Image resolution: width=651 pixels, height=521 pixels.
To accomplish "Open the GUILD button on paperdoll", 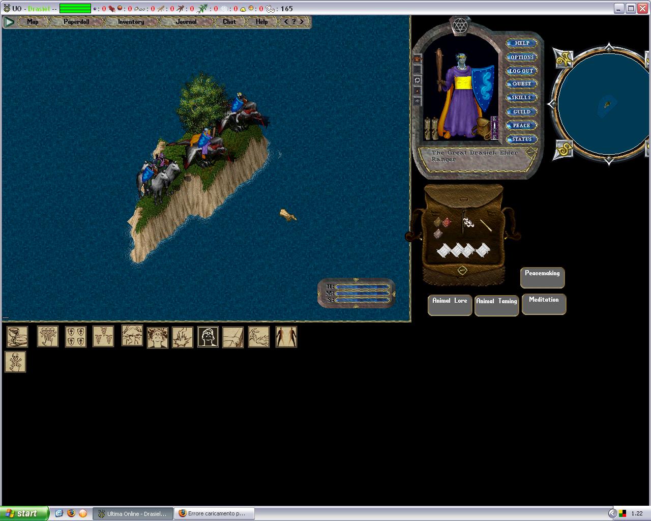I will tap(522, 111).
